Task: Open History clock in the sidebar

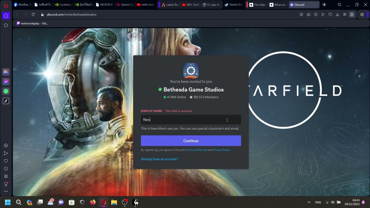Action: point(6,169)
